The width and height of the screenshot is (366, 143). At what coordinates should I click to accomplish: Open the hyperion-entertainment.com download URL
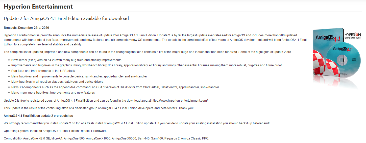pos(180,100)
